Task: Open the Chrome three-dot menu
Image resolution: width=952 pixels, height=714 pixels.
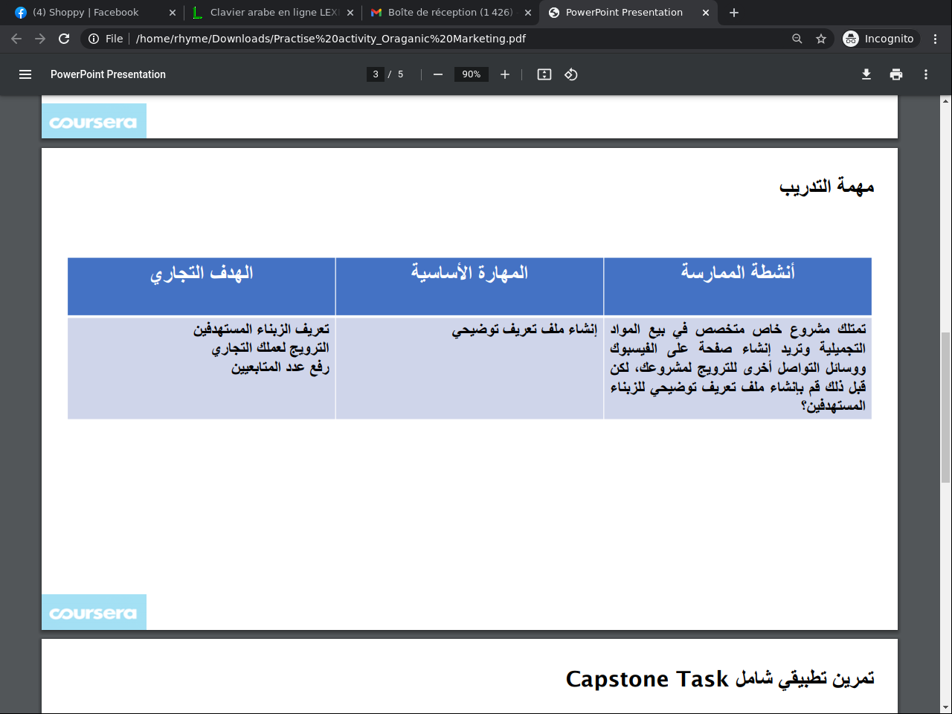Action: 936,39
